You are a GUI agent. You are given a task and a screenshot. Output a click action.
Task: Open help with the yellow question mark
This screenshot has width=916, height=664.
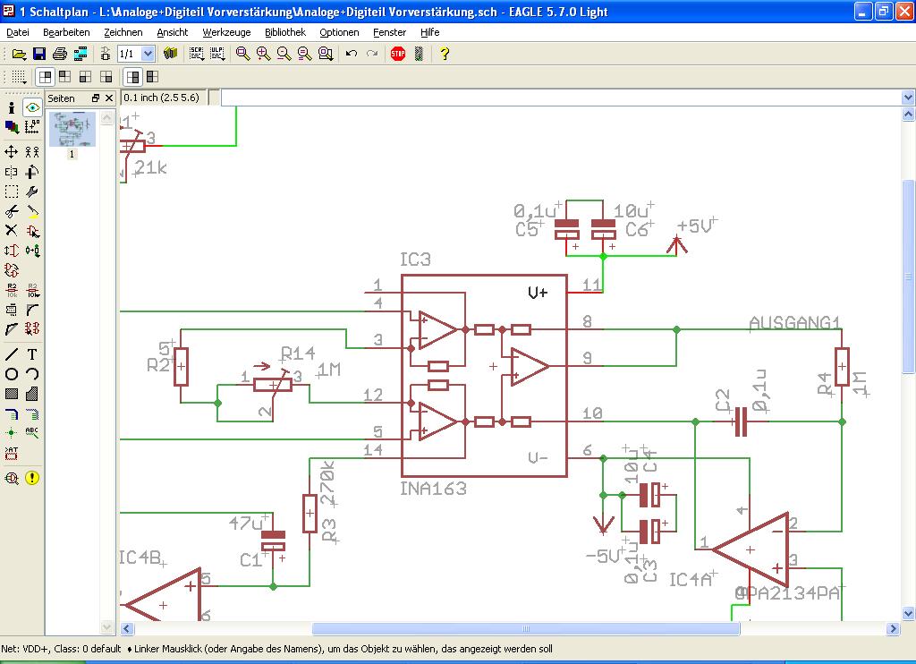point(445,54)
